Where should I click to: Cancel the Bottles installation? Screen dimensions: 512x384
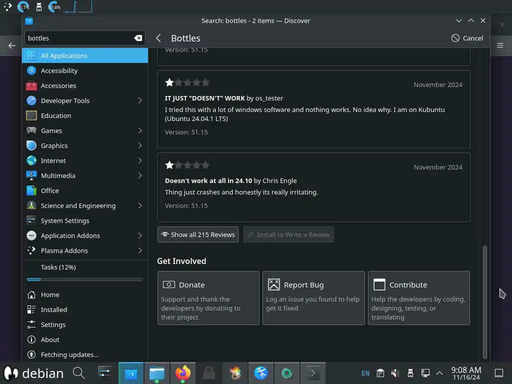[467, 38]
